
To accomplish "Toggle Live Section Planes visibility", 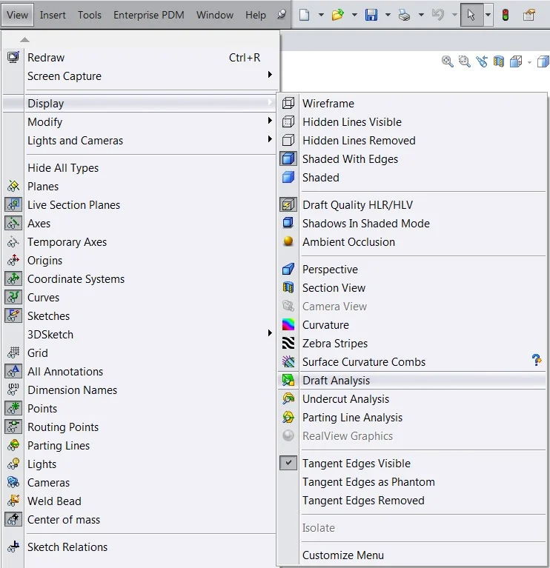I will pyautogui.click(x=13, y=204).
